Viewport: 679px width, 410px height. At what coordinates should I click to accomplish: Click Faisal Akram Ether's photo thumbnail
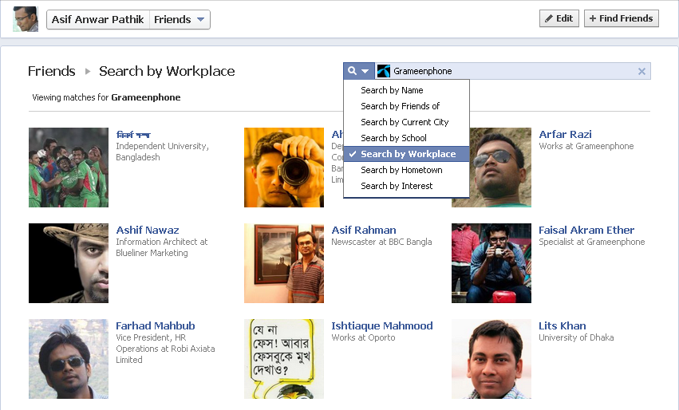(491, 262)
